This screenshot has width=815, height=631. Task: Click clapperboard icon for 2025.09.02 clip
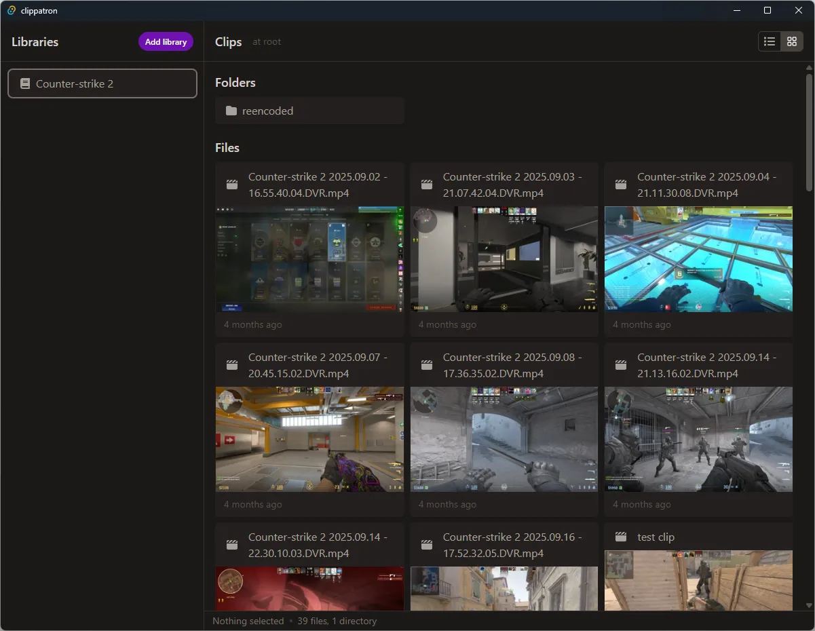(x=232, y=185)
